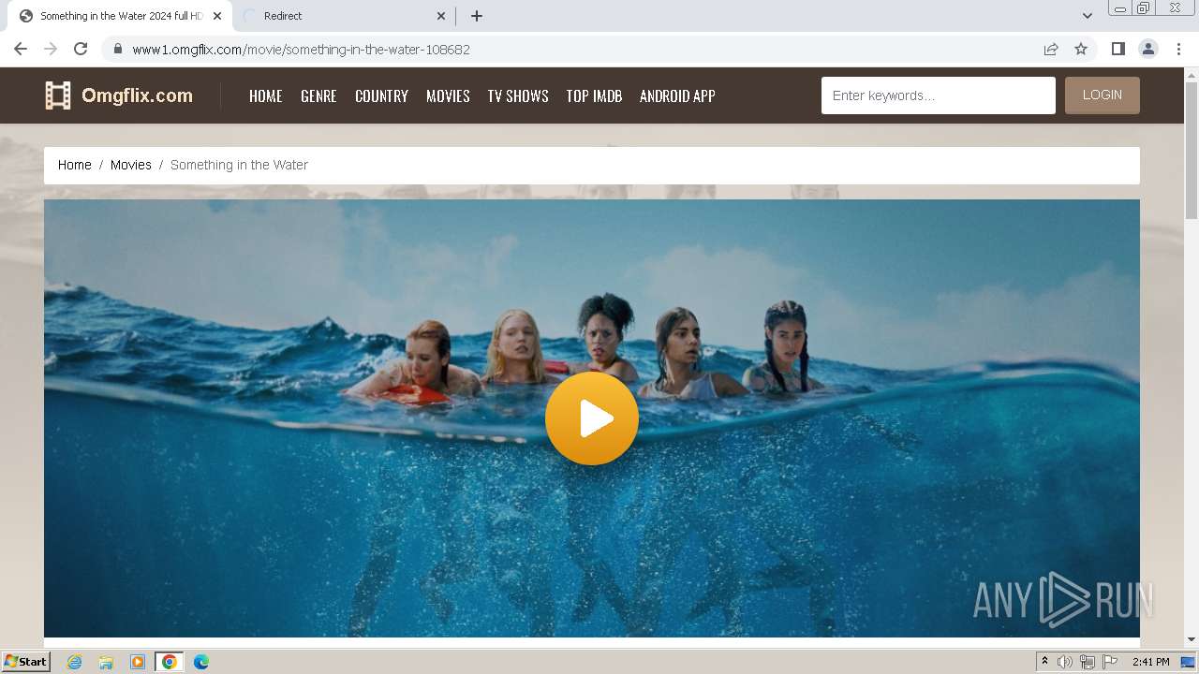The height and width of the screenshot is (674, 1199).
Task: Close the Something in the Water tab
Action: [217, 16]
